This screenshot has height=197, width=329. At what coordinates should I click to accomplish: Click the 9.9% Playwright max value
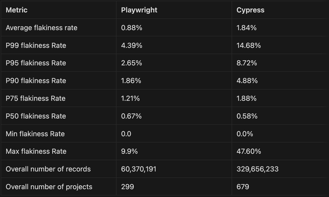130,152
